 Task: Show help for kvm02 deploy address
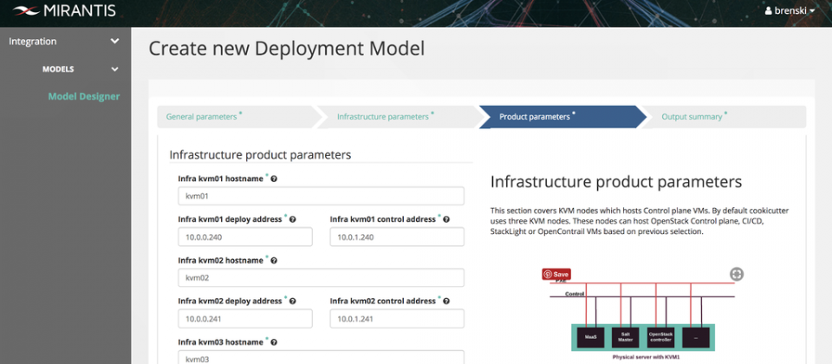(x=293, y=301)
